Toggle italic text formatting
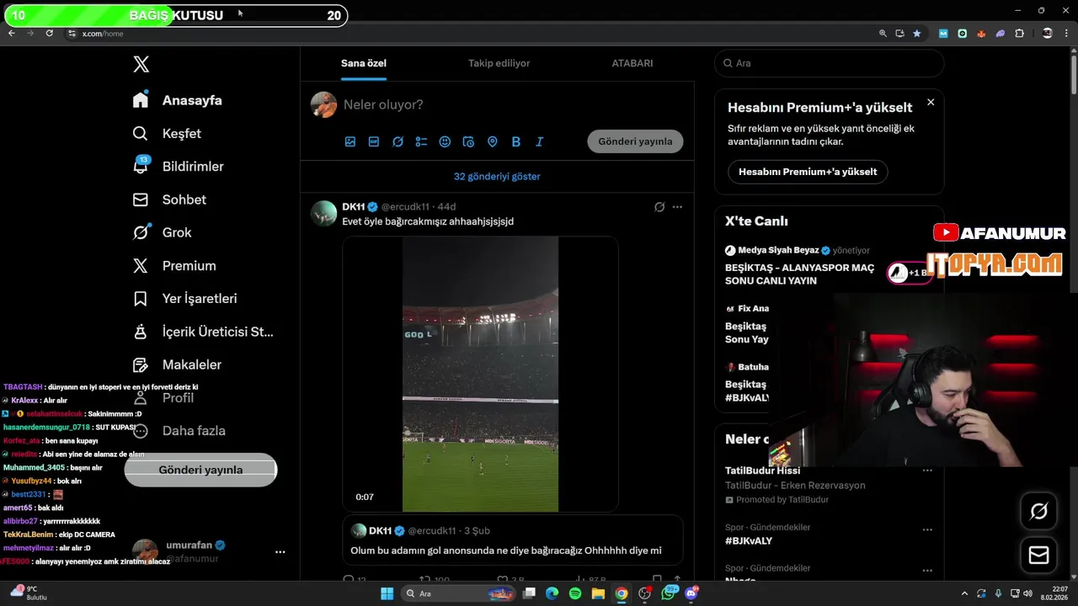 click(x=540, y=141)
